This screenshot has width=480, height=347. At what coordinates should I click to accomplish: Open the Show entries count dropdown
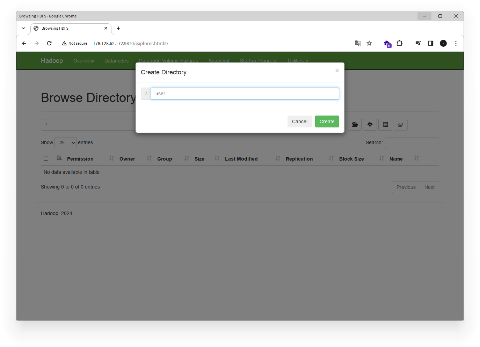click(x=65, y=142)
